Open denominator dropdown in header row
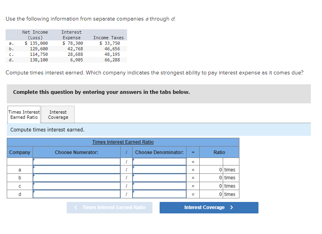 click(159, 162)
